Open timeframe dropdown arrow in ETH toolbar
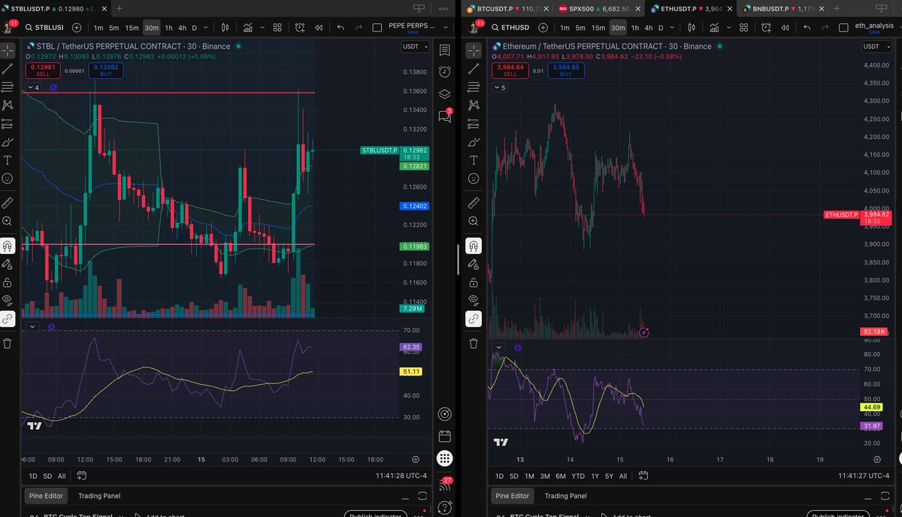902x517 pixels. point(671,28)
